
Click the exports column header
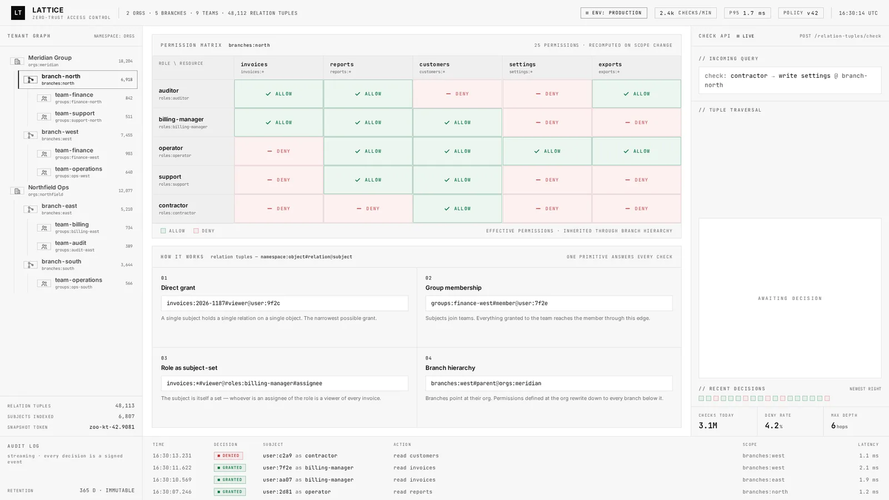tap(637, 68)
